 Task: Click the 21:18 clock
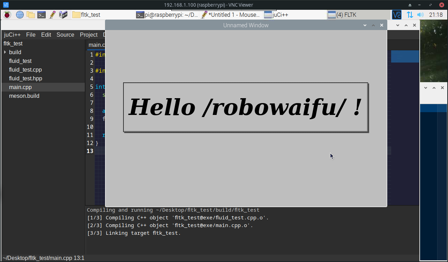point(436,15)
